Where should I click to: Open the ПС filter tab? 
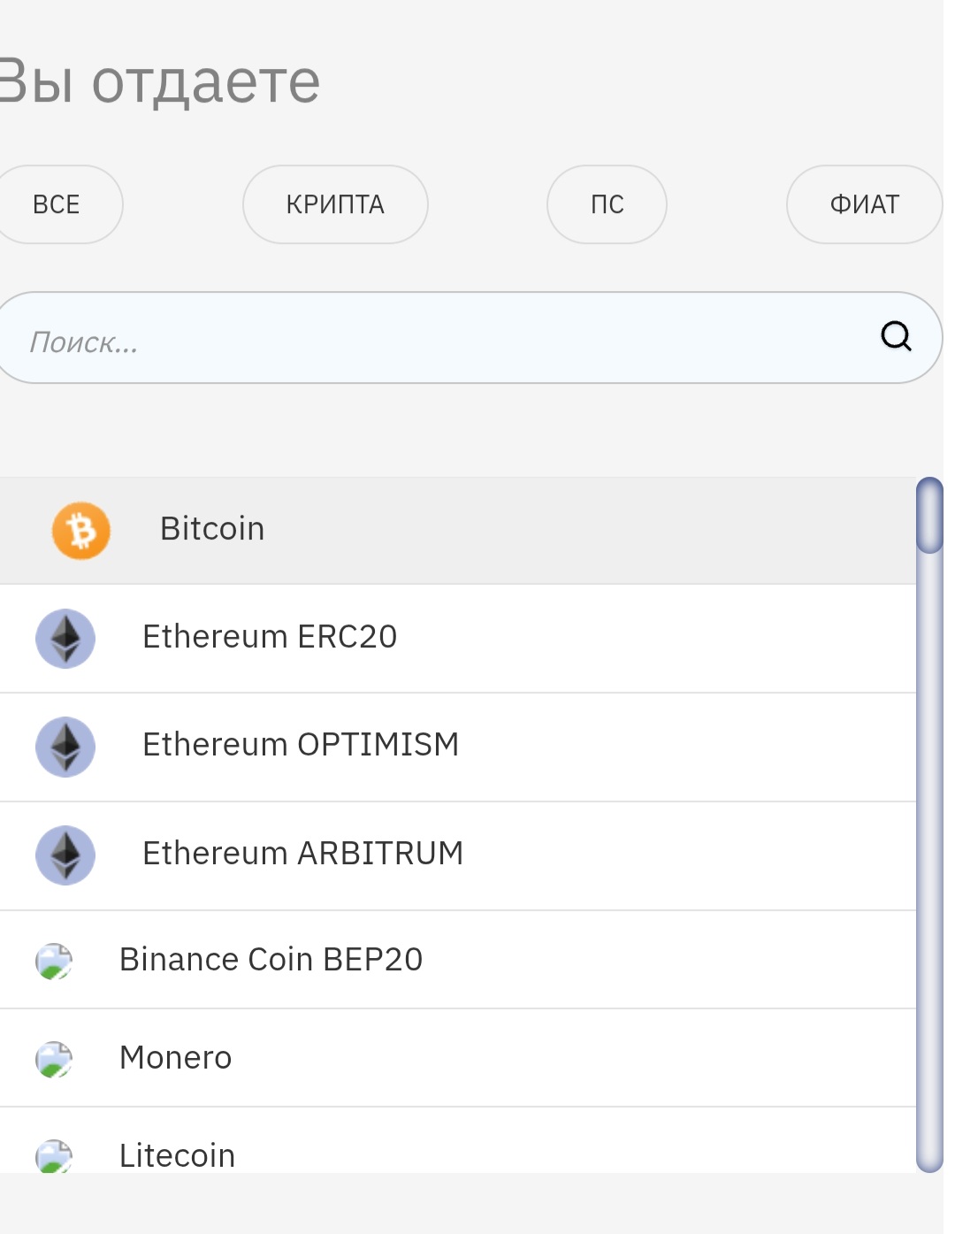point(607,204)
